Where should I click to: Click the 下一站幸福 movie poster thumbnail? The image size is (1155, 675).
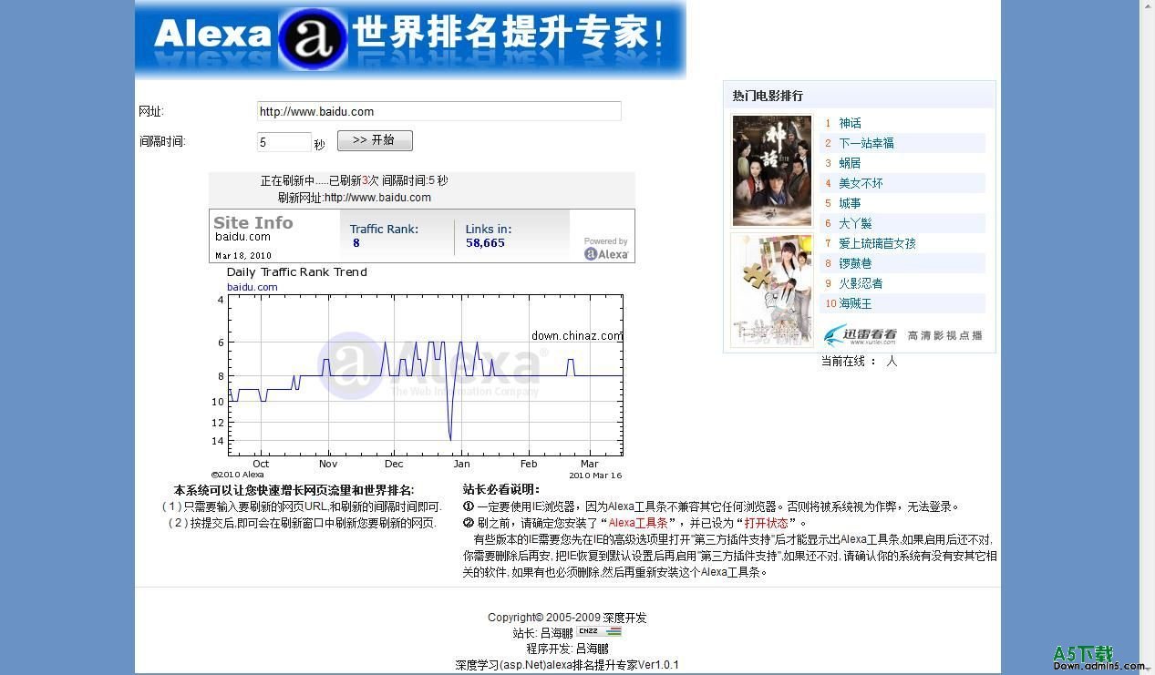[x=772, y=290]
